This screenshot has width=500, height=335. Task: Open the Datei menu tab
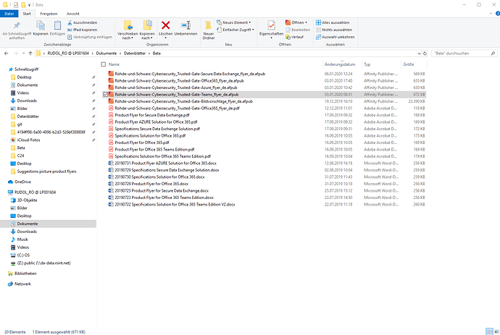tap(9, 14)
